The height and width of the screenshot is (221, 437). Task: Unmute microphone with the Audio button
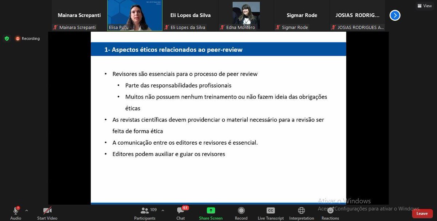click(x=16, y=213)
